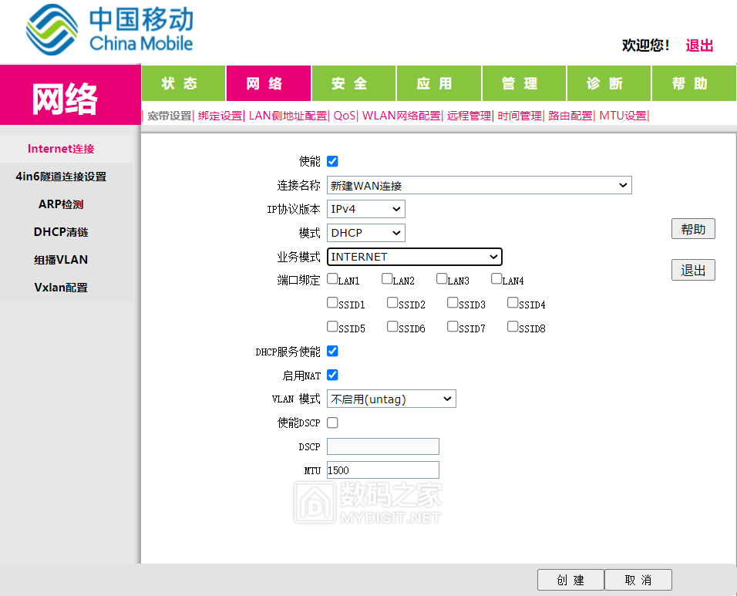This screenshot has width=737, height=596.
Task: Click the DSCP input field
Action: (x=383, y=446)
